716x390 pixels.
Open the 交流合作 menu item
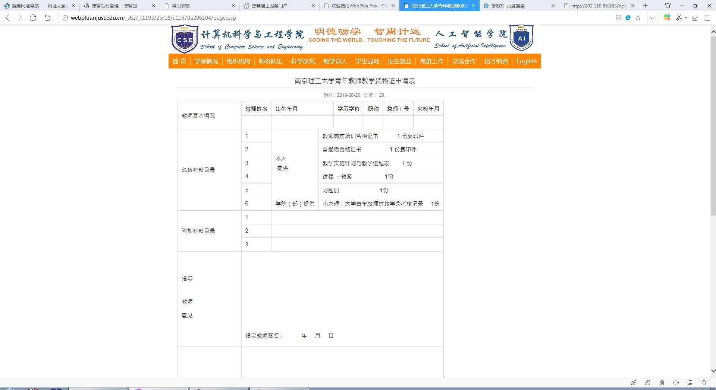[x=464, y=61]
